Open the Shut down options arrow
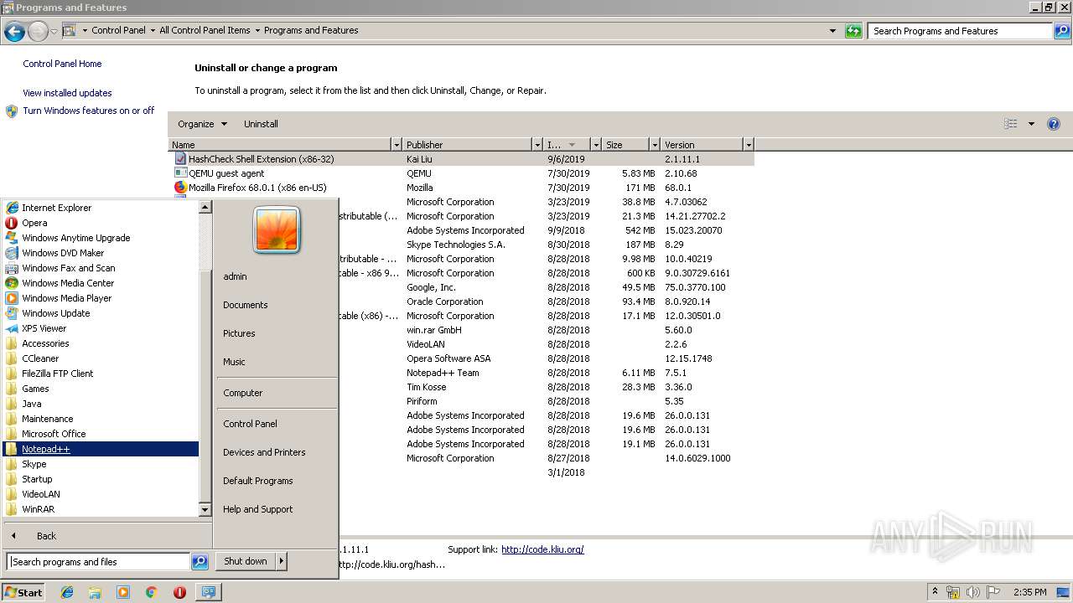Viewport: 1073px width, 603px height. coord(282,561)
